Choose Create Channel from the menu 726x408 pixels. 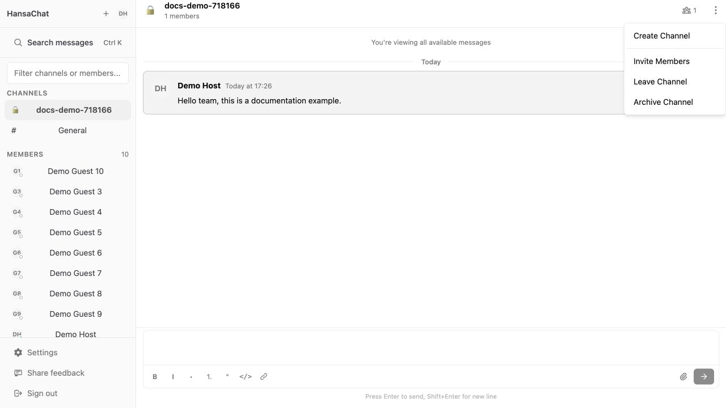pos(675,36)
